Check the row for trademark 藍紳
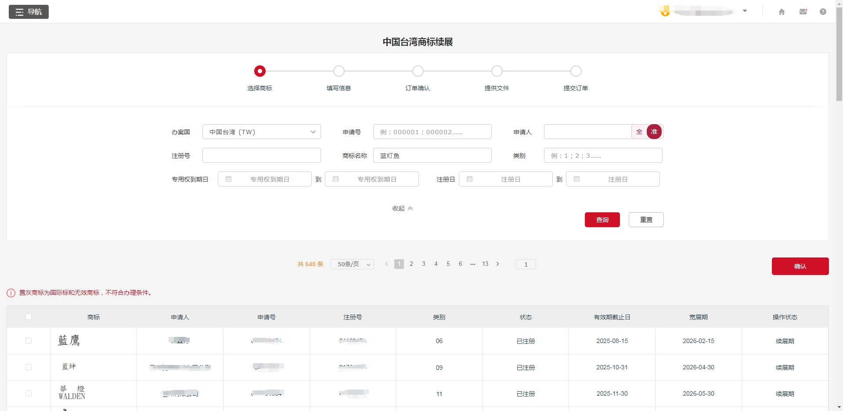843x411 pixels. [29, 367]
